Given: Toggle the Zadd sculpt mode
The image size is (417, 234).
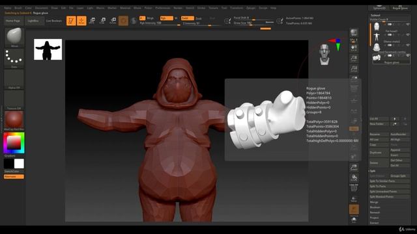Looking at the screenshot, I should 187,18.
